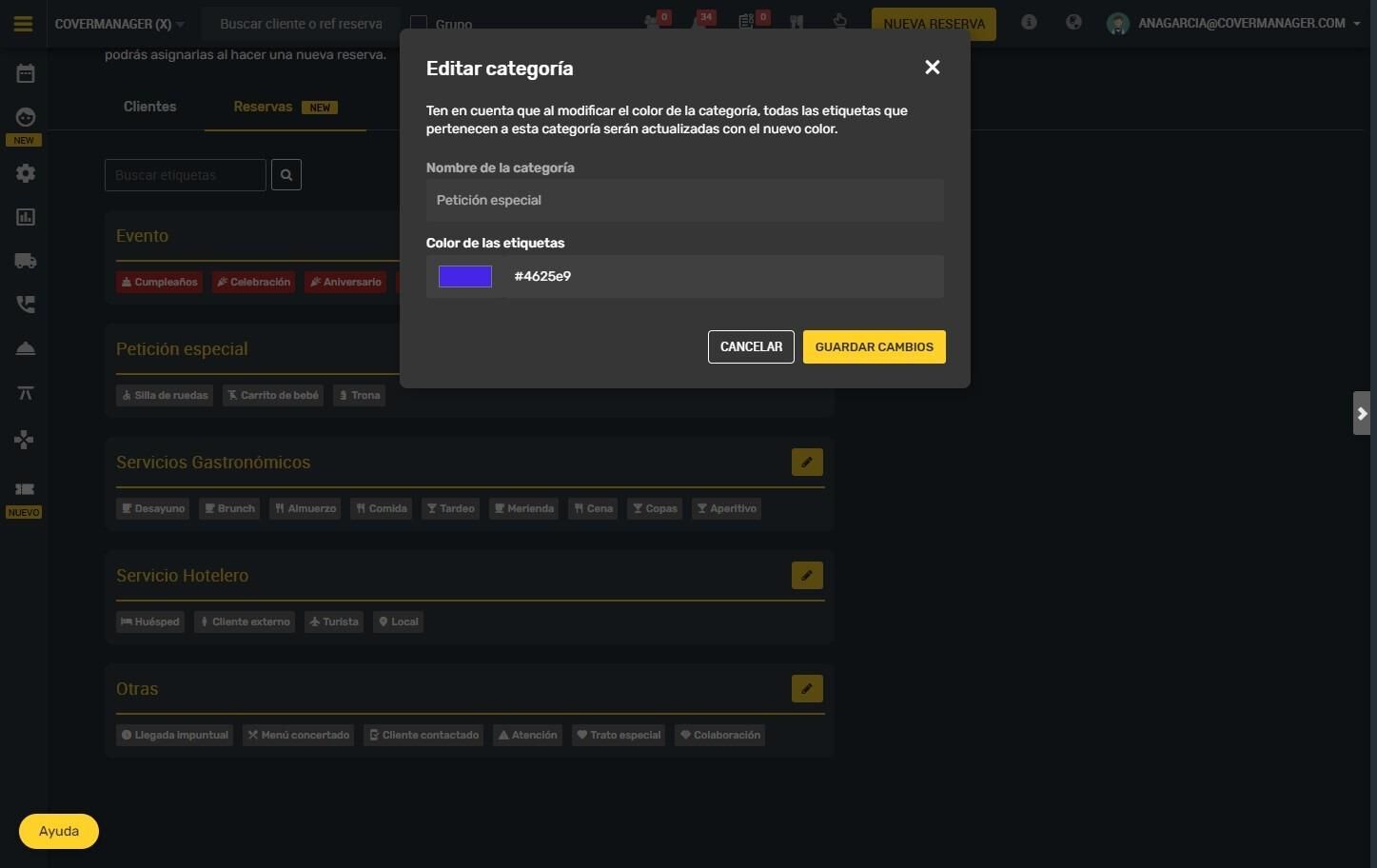Click the Guardar Cambios button

tap(875, 346)
